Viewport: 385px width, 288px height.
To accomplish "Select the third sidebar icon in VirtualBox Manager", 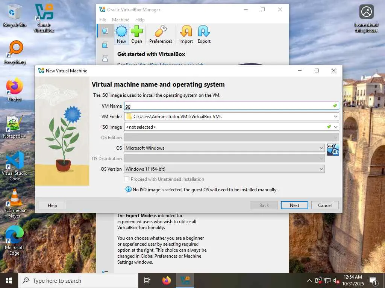I will point(105,58).
